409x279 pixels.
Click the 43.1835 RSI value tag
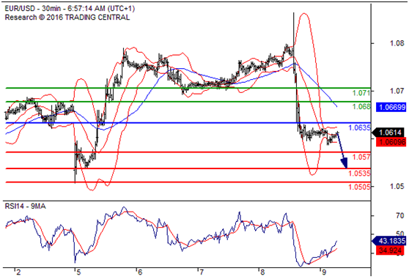(389, 241)
